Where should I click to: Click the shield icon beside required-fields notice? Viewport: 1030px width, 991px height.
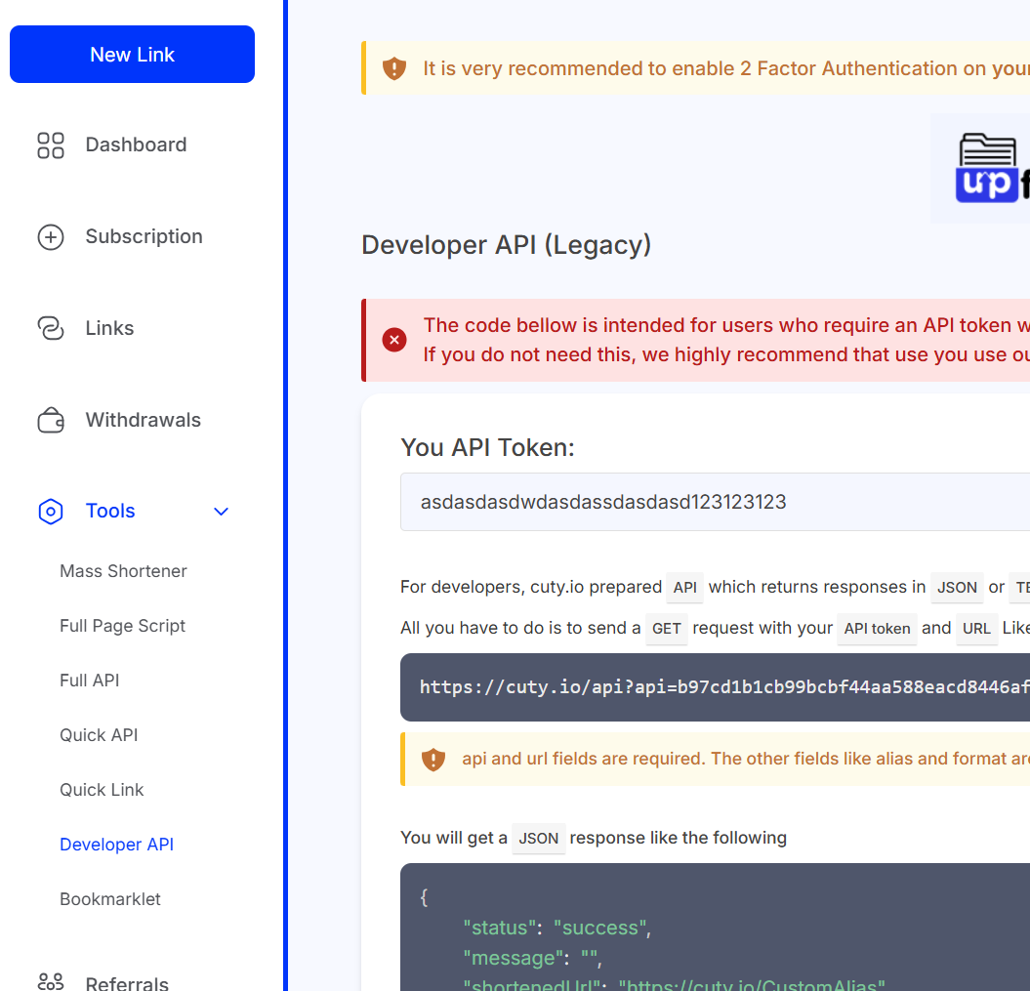click(433, 760)
